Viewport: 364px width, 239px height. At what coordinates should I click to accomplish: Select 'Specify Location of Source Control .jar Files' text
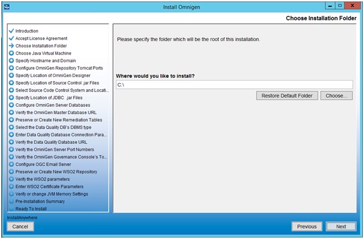click(x=57, y=83)
